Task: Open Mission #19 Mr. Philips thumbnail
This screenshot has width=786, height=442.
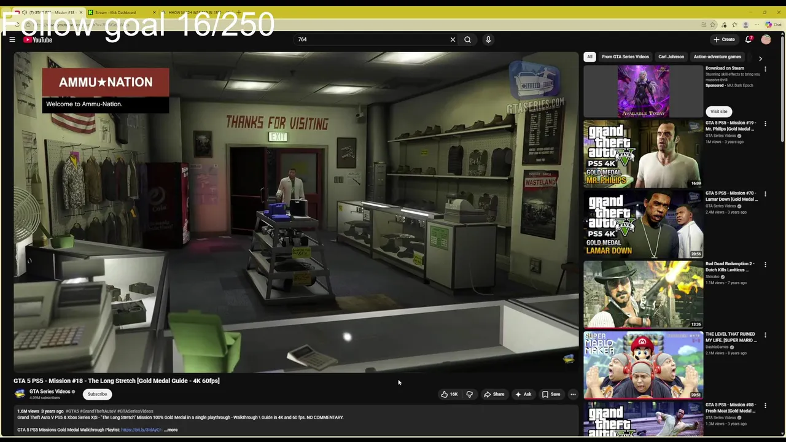Action: (x=643, y=154)
